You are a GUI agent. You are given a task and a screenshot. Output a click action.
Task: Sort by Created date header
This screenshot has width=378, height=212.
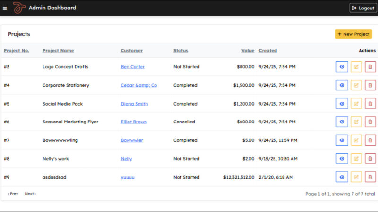coord(268,51)
